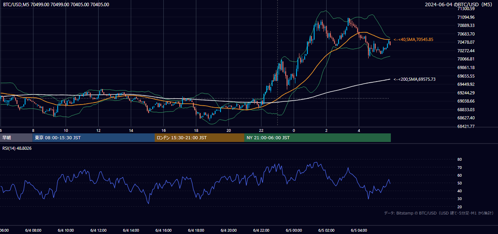Viewport: 498px width, 234px height.
Task: Select the 200 SMA 69575.73 label
Action: 415,79
